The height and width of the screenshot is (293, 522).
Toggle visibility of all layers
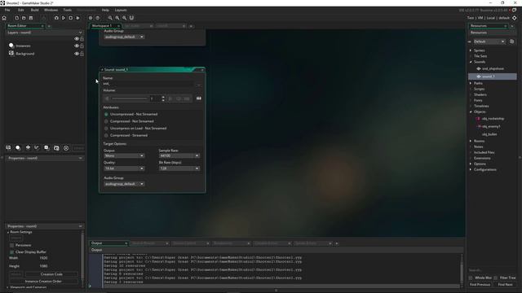[x=77, y=38]
